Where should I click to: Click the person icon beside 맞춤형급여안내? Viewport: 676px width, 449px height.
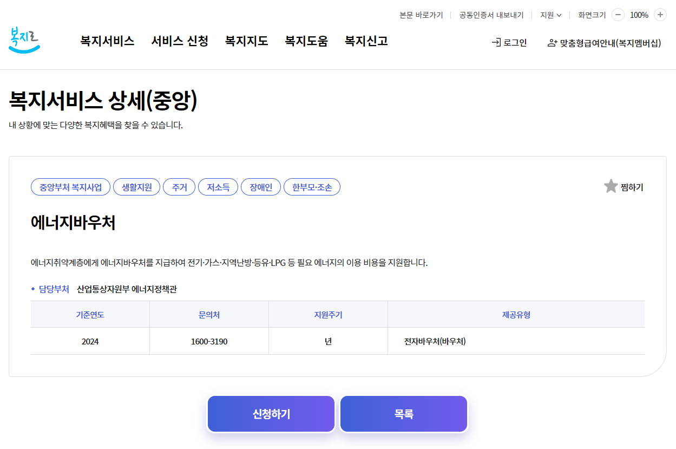(550, 42)
